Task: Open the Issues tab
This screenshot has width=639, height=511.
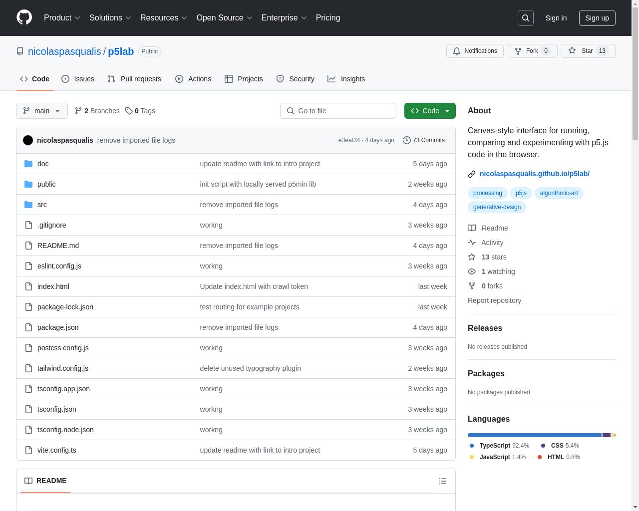Action: coord(78,79)
